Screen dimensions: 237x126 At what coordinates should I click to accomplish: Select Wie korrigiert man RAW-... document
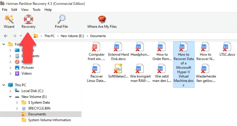click(140, 73)
